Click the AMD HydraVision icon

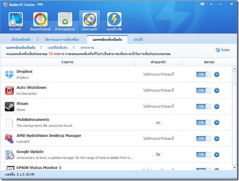coord(9,139)
